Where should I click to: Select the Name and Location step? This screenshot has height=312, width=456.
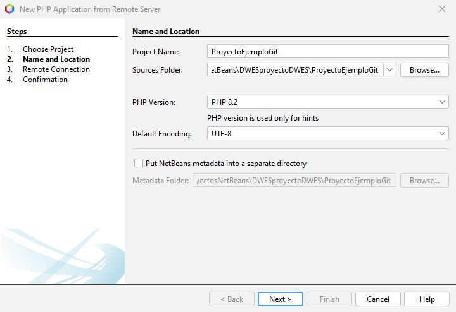click(x=56, y=59)
